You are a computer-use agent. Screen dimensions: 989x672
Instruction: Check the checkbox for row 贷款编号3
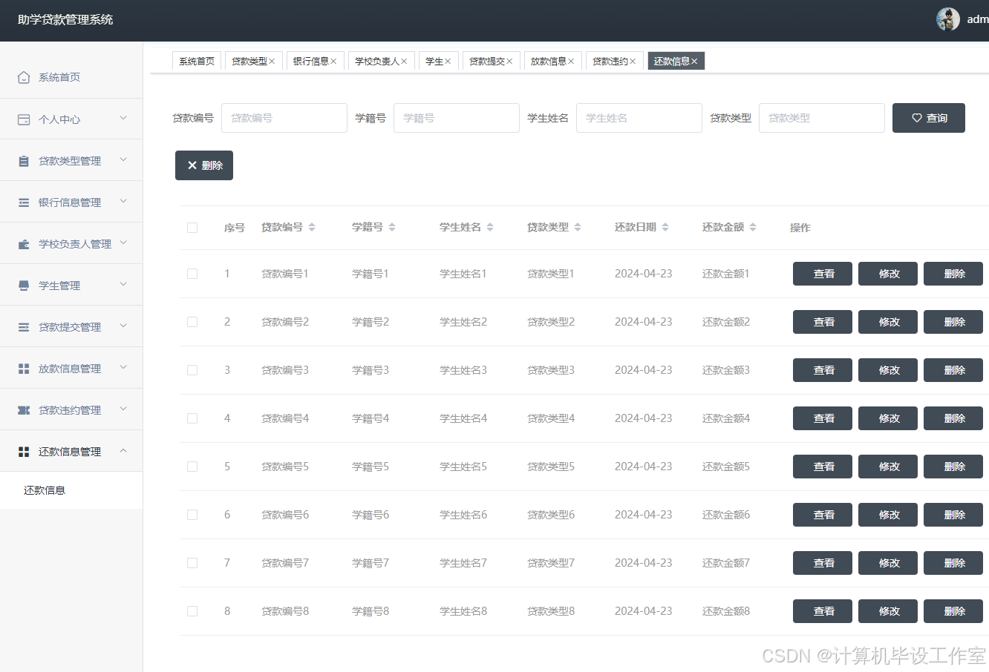(x=192, y=370)
